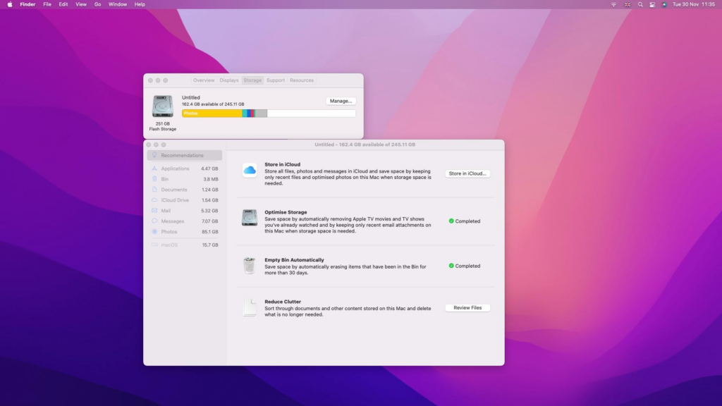Image resolution: width=722 pixels, height=406 pixels.
Task: Click Optimise Storage Completed status
Action: 464,221
